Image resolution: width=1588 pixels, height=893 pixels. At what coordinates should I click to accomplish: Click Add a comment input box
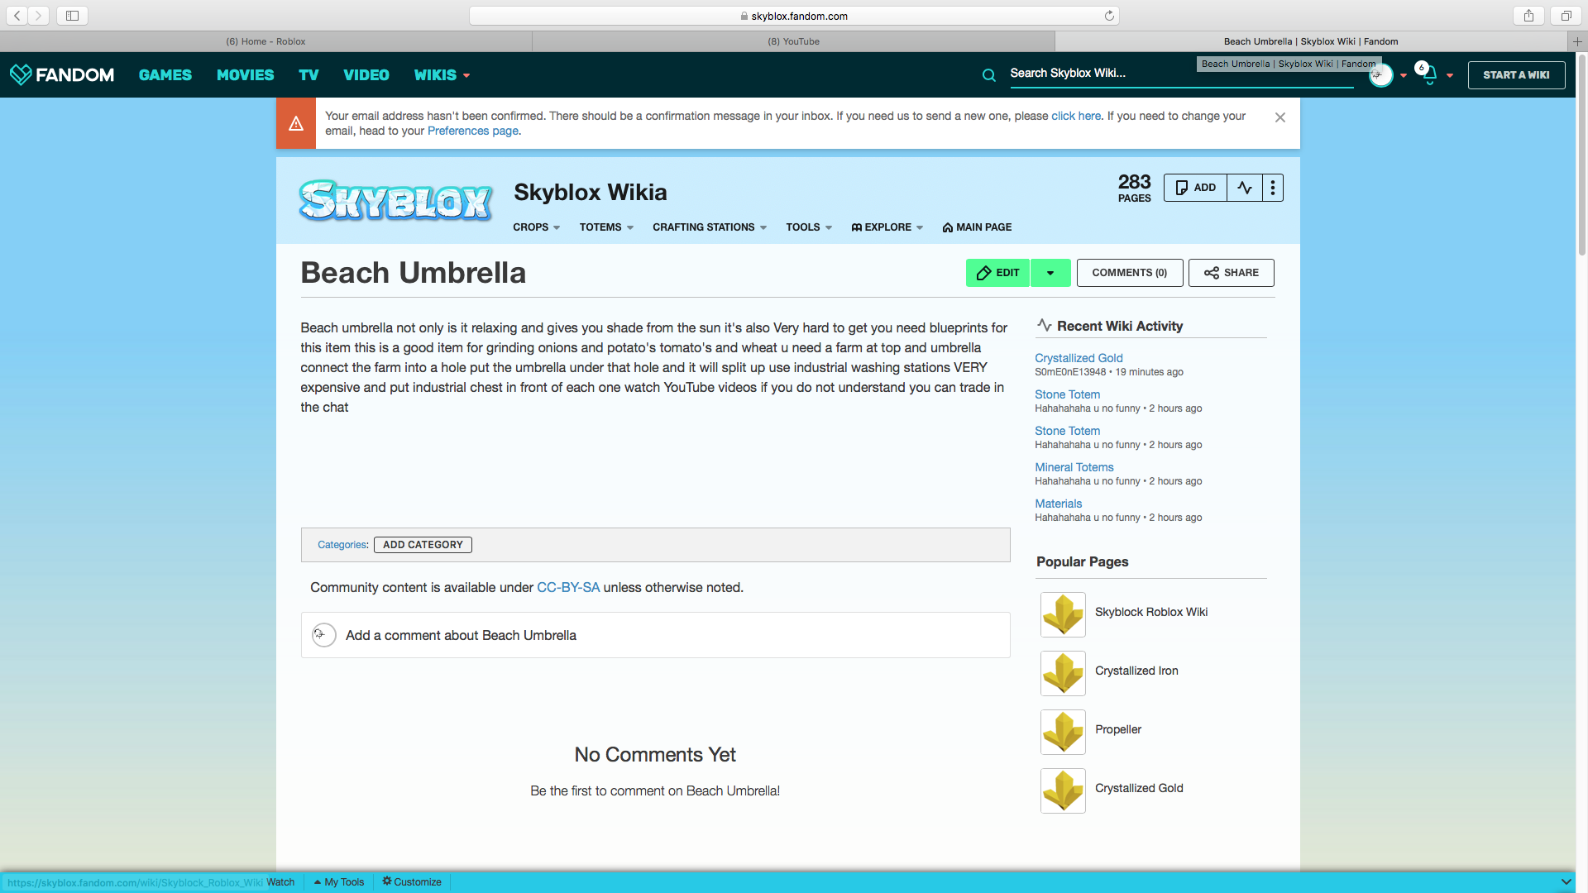655,635
